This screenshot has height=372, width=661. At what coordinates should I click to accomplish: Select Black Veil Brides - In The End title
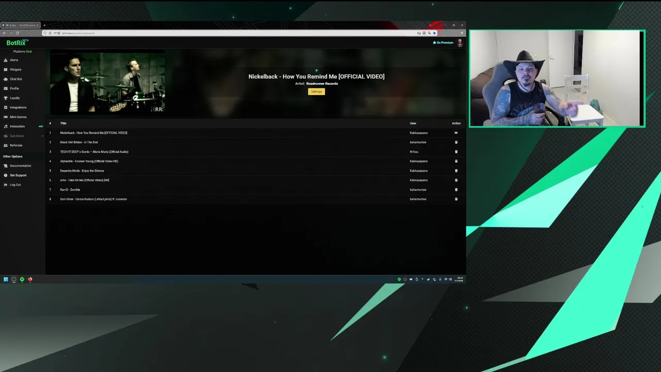click(78, 142)
